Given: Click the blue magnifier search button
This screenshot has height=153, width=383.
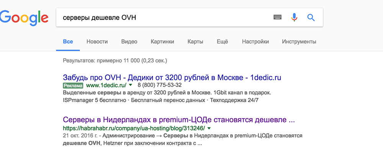Looking at the screenshot, I should coord(311,18).
